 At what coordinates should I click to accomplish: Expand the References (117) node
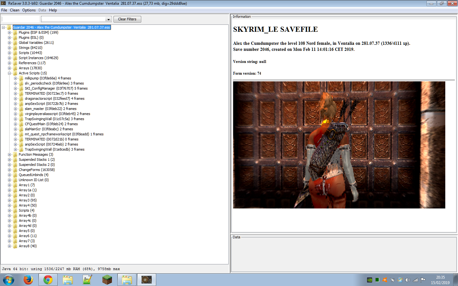pyautogui.click(x=9, y=63)
